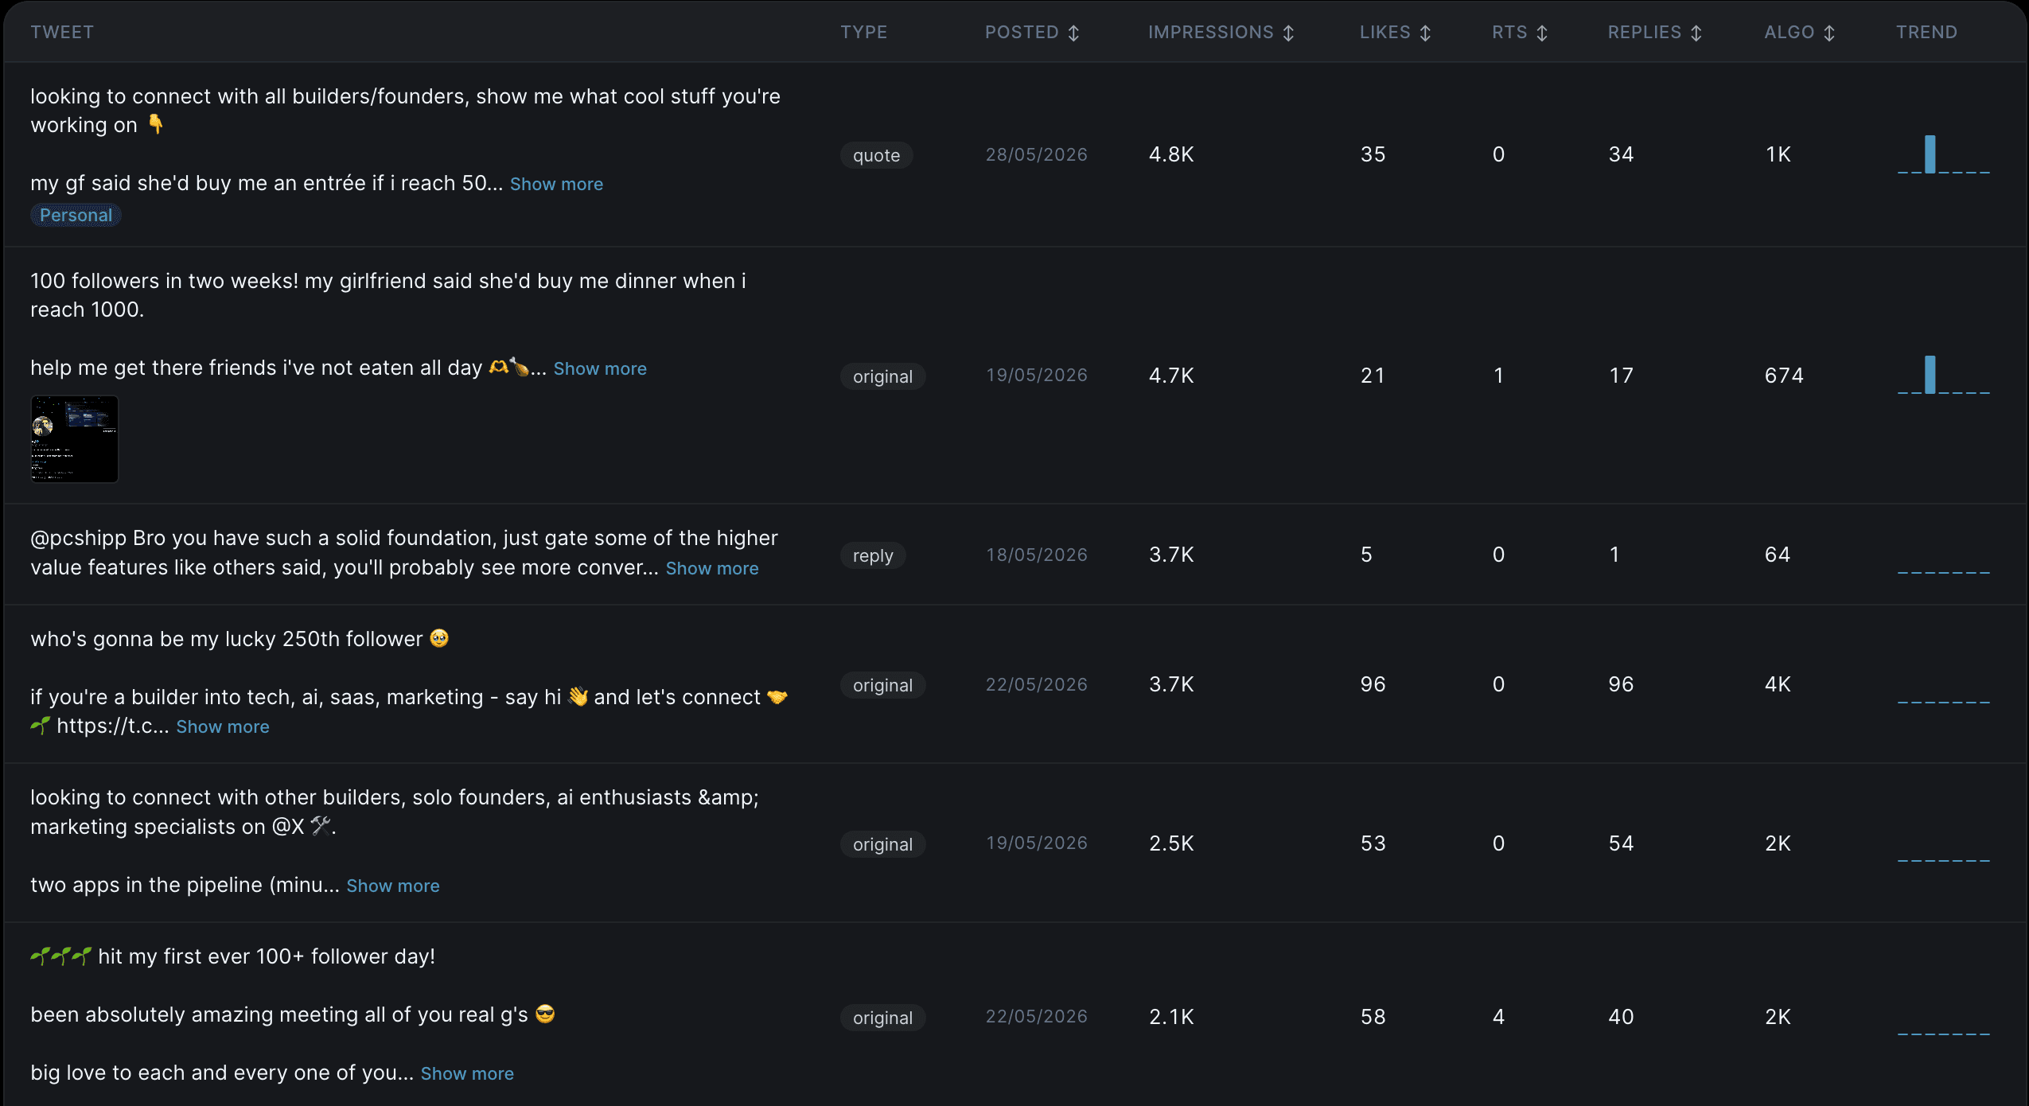
Task: Click the 2.5K impressions value
Action: point(1171,844)
